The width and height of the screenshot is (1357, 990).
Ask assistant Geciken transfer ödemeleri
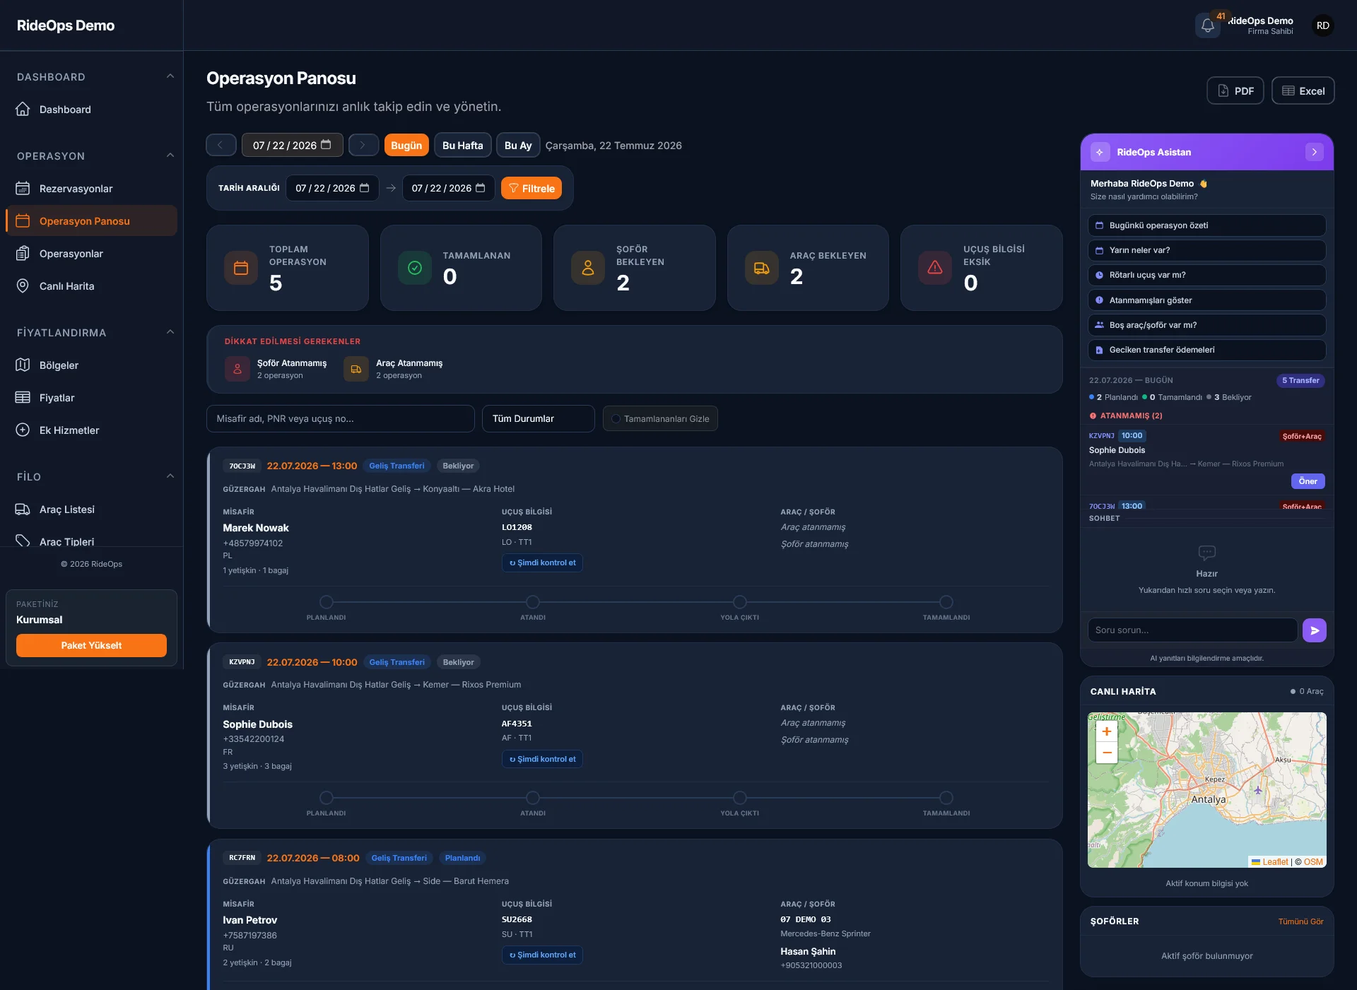pyautogui.click(x=1206, y=350)
